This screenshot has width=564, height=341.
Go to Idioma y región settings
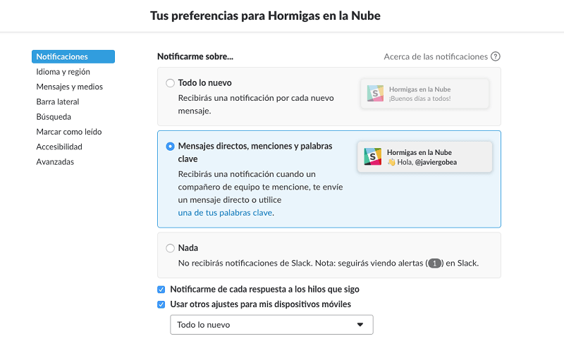(x=63, y=72)
